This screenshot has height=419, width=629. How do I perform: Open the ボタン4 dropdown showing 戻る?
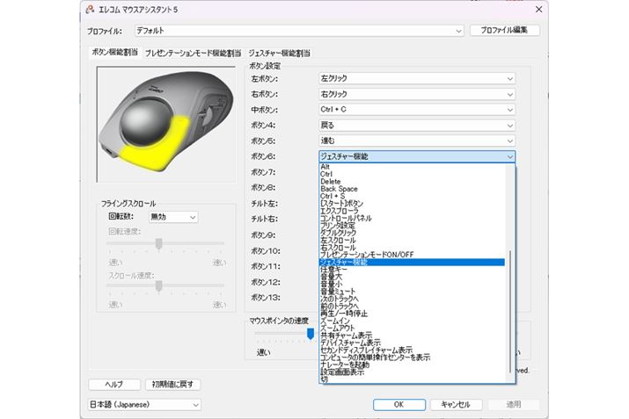click(x=416, y=126)
